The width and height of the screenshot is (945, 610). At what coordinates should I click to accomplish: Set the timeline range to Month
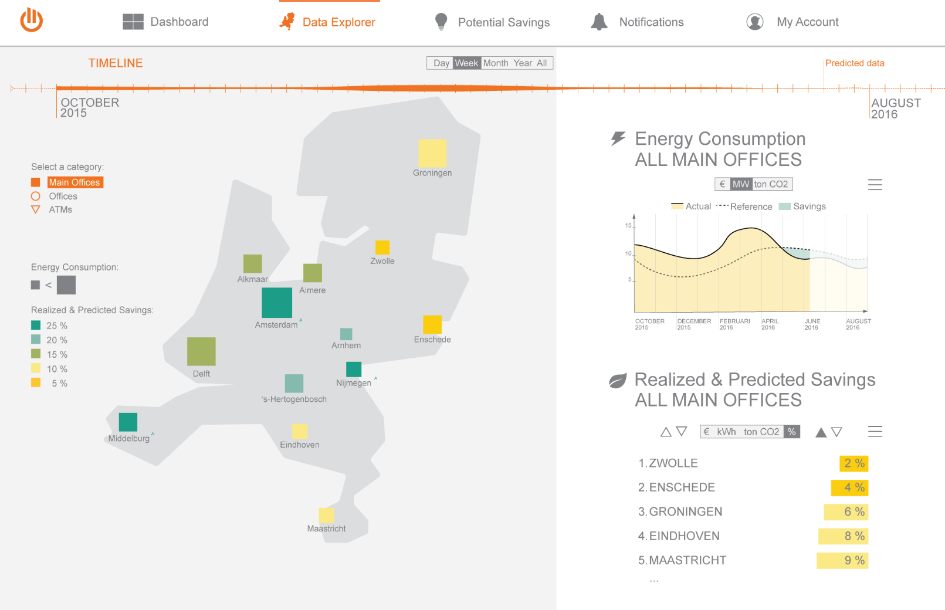coord(496,63)
